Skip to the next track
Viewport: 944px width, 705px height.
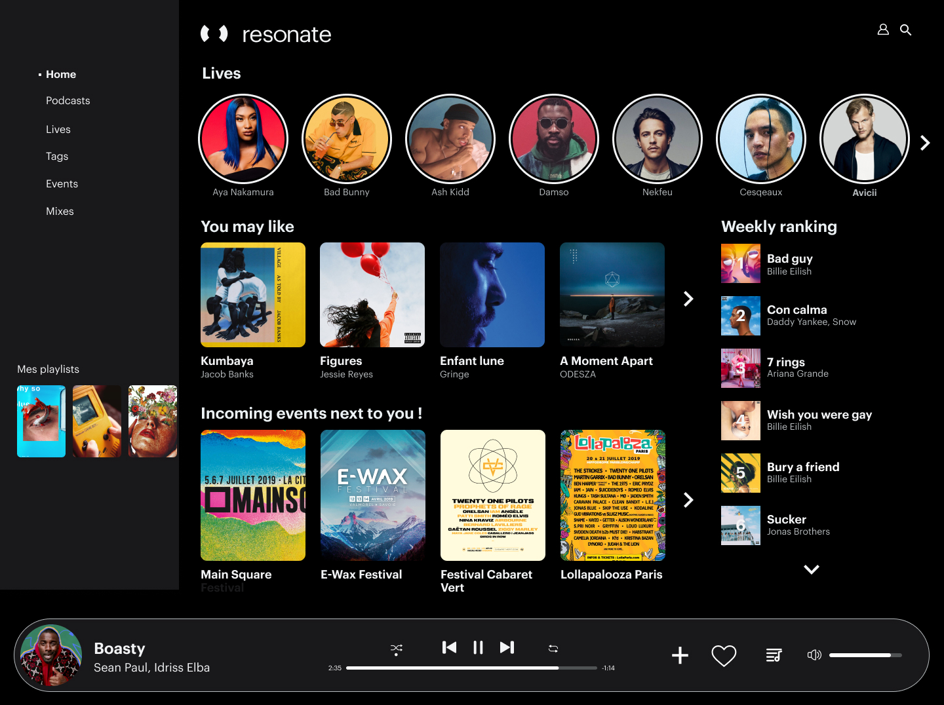507,647
